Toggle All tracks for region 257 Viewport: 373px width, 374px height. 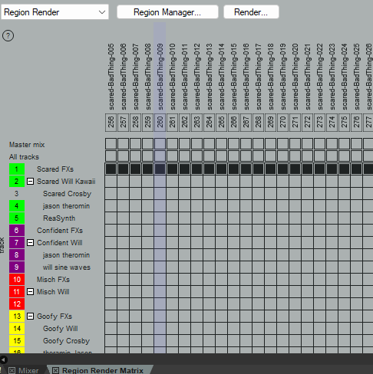coord(123,156)
